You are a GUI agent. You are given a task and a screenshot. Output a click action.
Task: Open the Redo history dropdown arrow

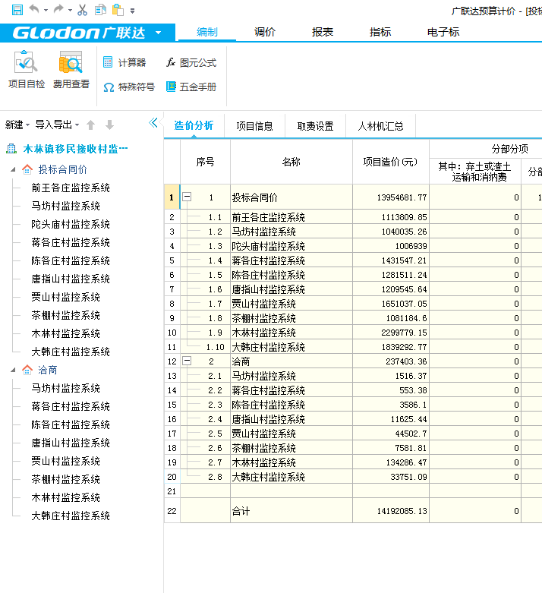(x=70, y=11)
